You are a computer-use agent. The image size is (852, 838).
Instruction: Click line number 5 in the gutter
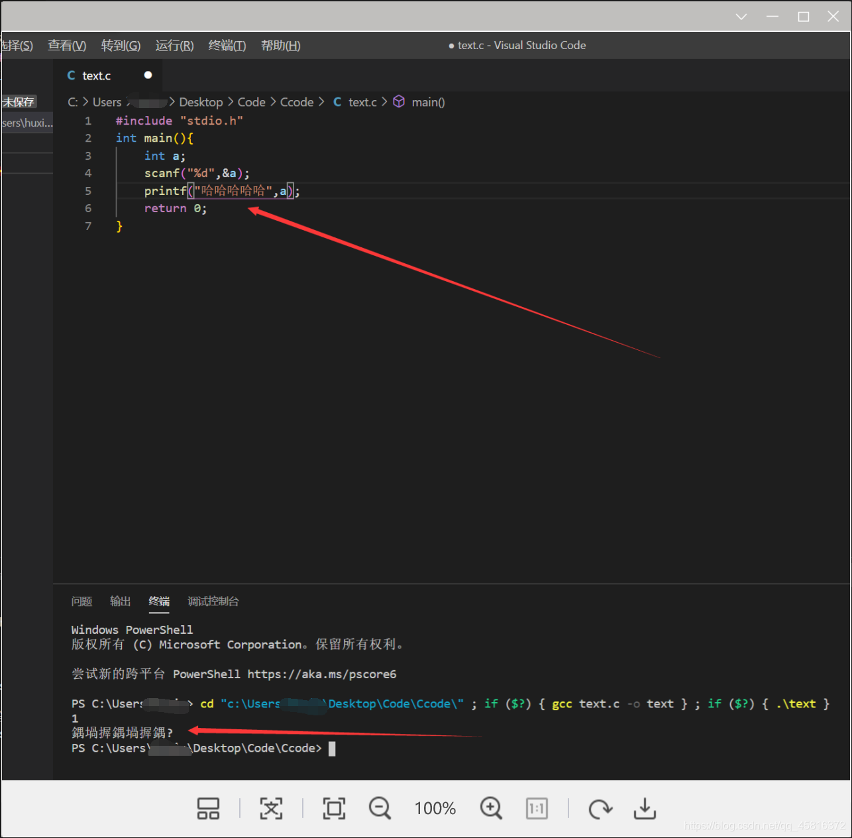click(88, 191)
